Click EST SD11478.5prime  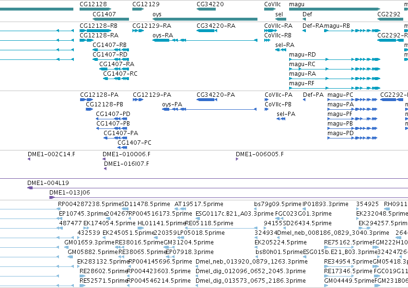pyautogui.click(x=125, y=209)
